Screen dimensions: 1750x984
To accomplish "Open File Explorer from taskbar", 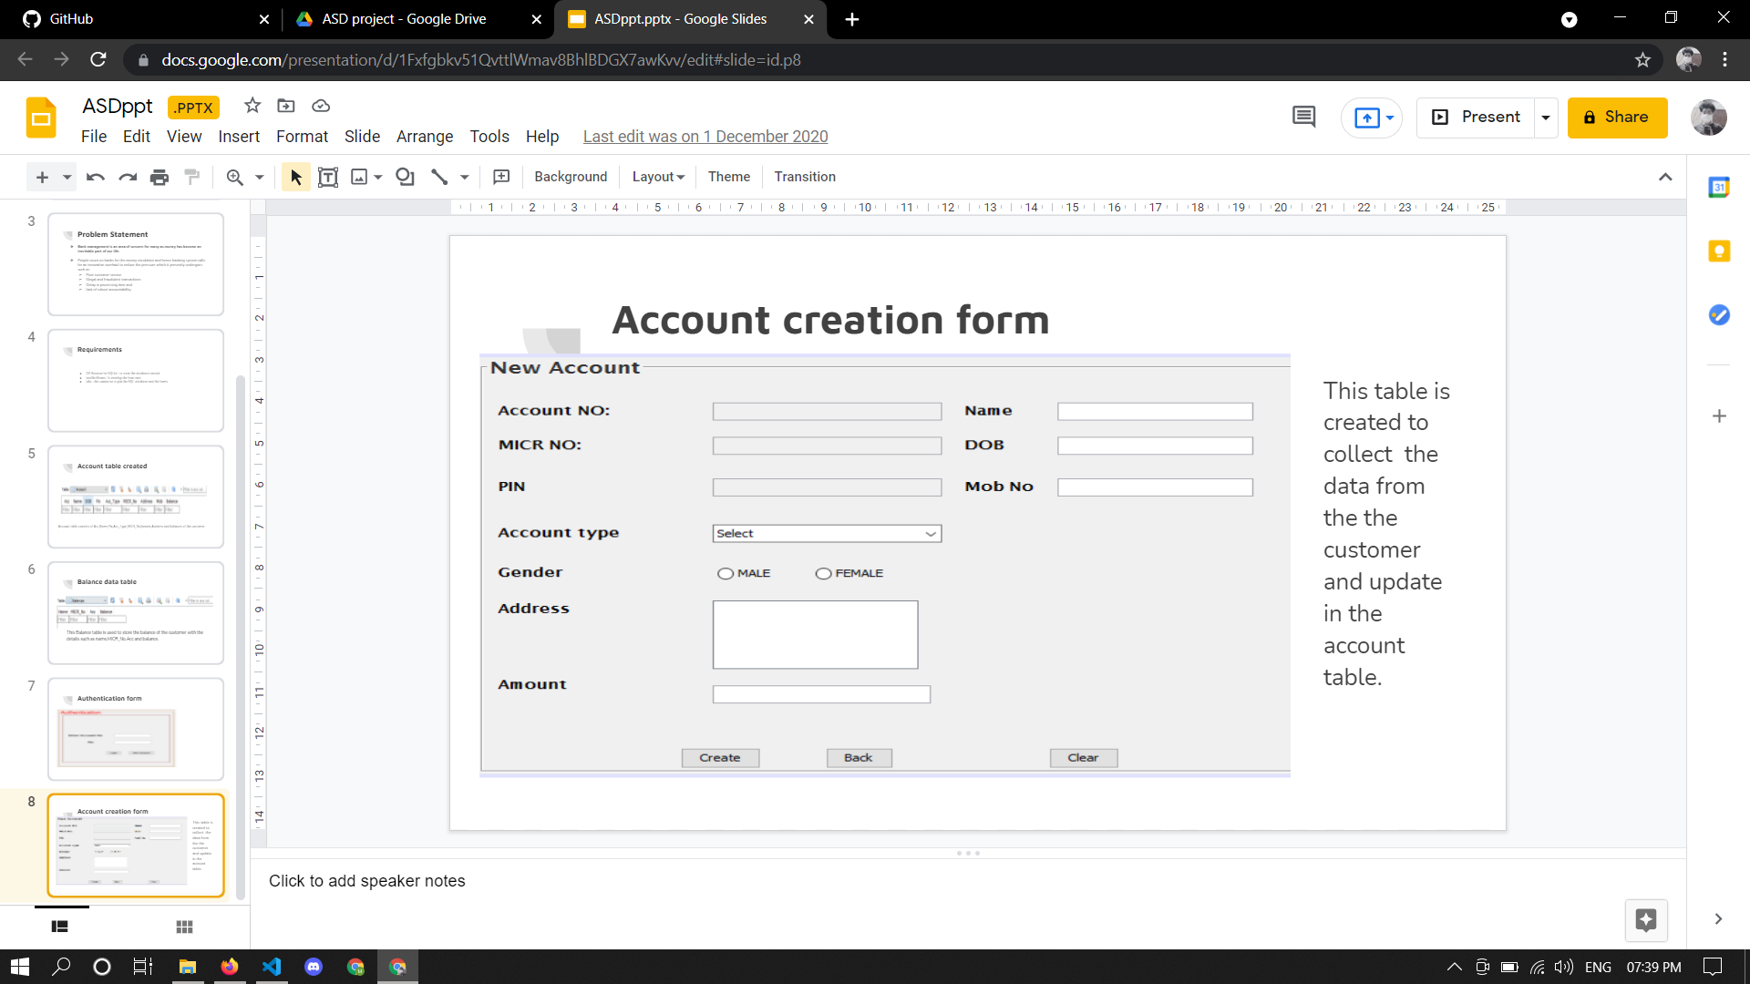I will [188, 967].
